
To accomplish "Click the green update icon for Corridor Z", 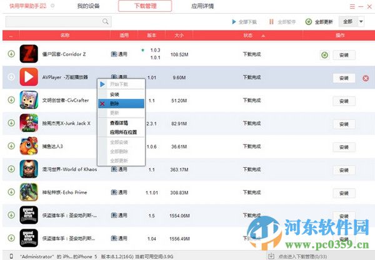I will pos(324,55).
